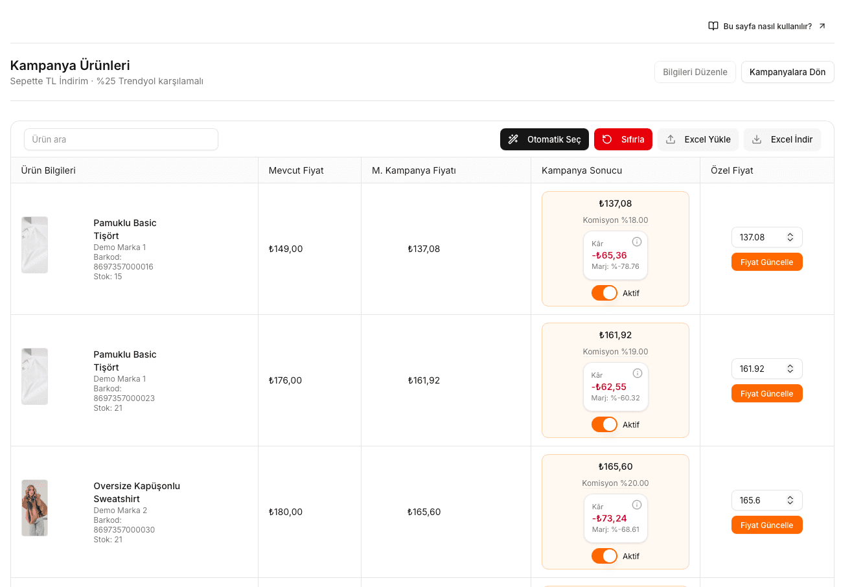Disable Aktif toggle for barcode 8697357000016
Viewport: 852px width, 587px height.
[604, 293]
